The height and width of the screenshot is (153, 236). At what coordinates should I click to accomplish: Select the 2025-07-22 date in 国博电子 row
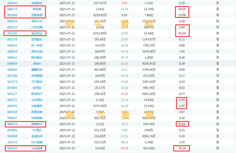coord(67,124)
